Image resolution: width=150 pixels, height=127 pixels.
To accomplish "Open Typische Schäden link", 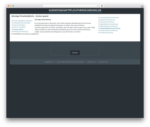I will click(19, 25).
